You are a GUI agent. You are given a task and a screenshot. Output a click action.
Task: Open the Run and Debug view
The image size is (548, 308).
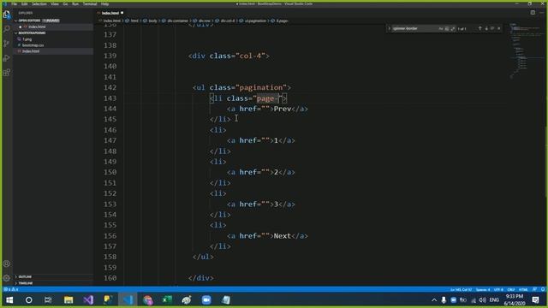[6, 58]
